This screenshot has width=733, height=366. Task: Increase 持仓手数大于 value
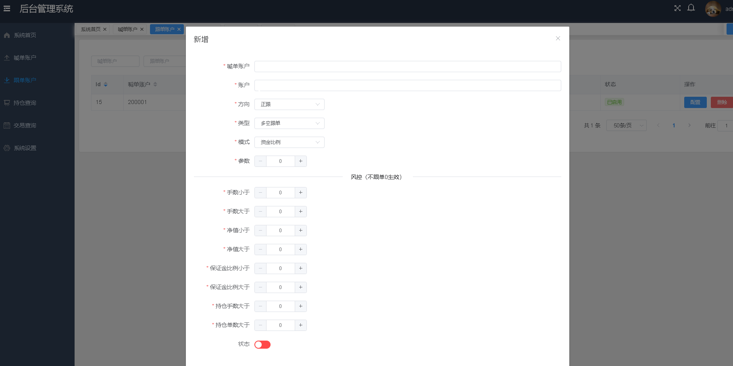(301, 306)
